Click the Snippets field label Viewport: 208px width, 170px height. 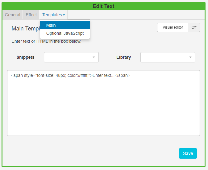click(x=26, y=57)
